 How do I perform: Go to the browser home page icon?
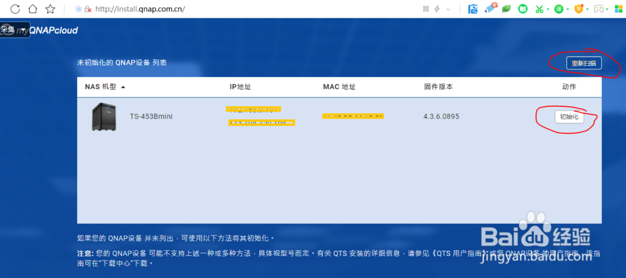pyautogui.click(x=33, y=9)
